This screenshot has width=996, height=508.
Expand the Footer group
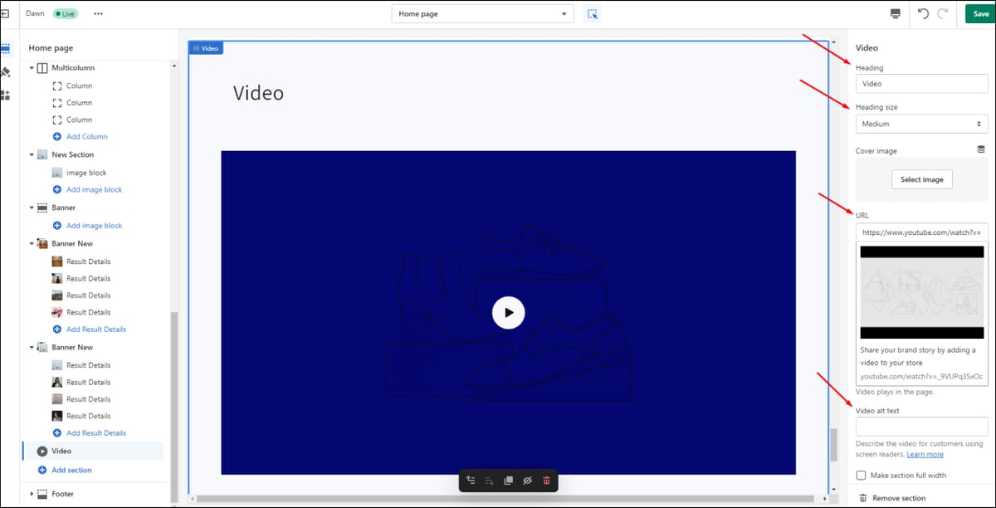[32, 494]
